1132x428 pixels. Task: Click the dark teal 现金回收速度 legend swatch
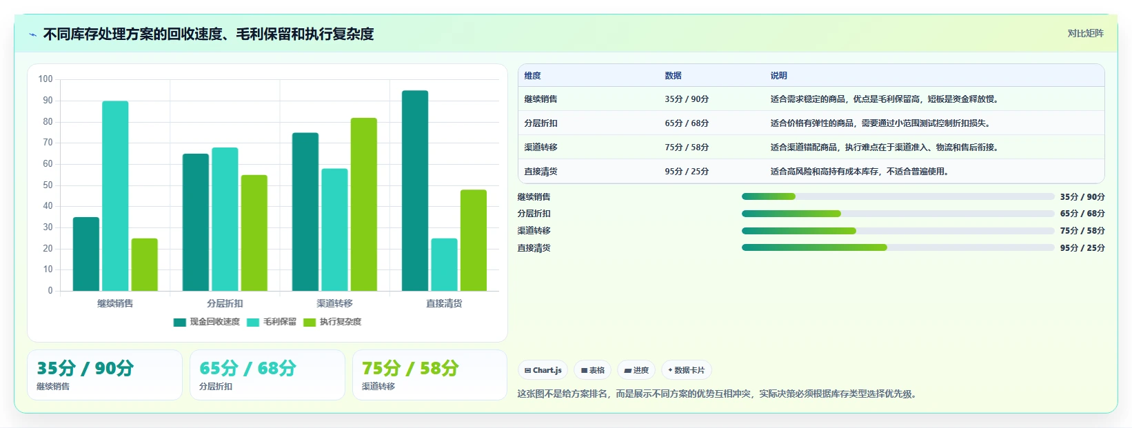coord(180,322)
